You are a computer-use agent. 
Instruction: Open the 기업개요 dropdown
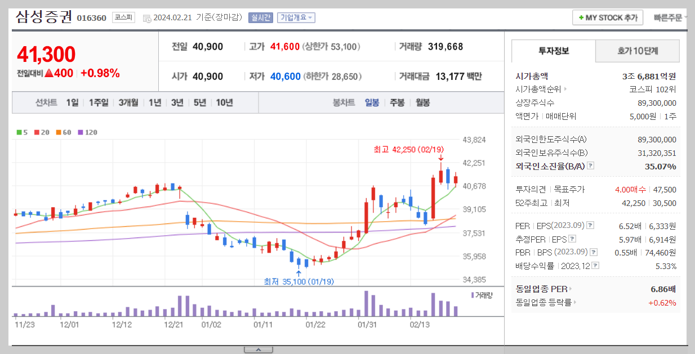296,17
